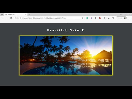This screenshot has height=99, width=132.
Task: Select the ImagE SlideR browser tab
Action: 16,15
